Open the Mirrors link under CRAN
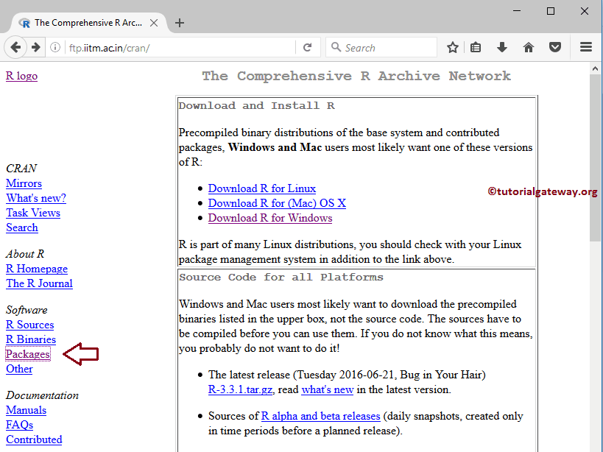This screenshot has width=603, height=452. [23, 183]
